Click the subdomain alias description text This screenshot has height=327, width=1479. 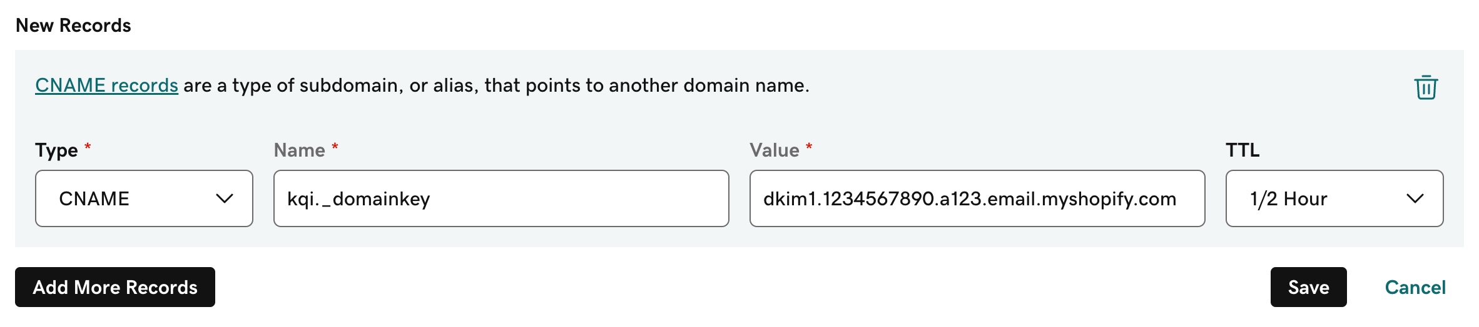[x=496, y=85]
